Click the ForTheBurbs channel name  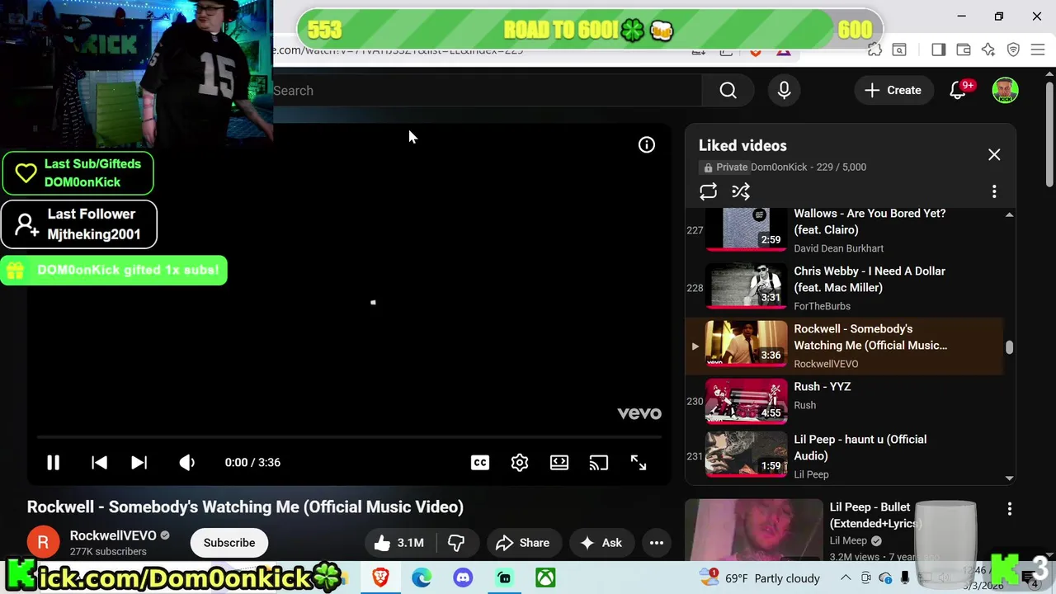click(x=822, y=306)
